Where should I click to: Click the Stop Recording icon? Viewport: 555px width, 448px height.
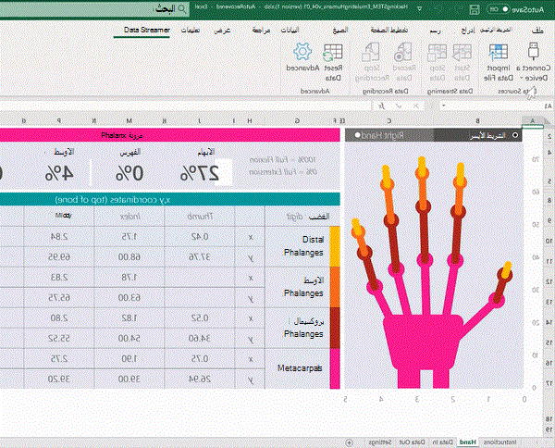pos(371,52)
